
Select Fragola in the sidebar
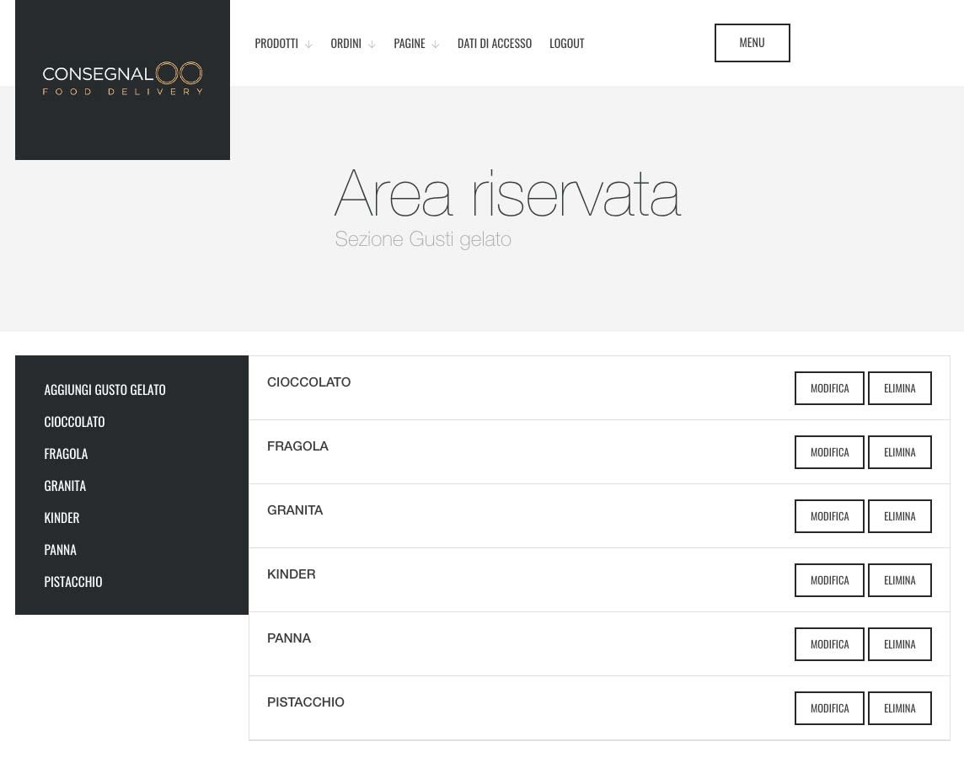click(x=66, y=453)
